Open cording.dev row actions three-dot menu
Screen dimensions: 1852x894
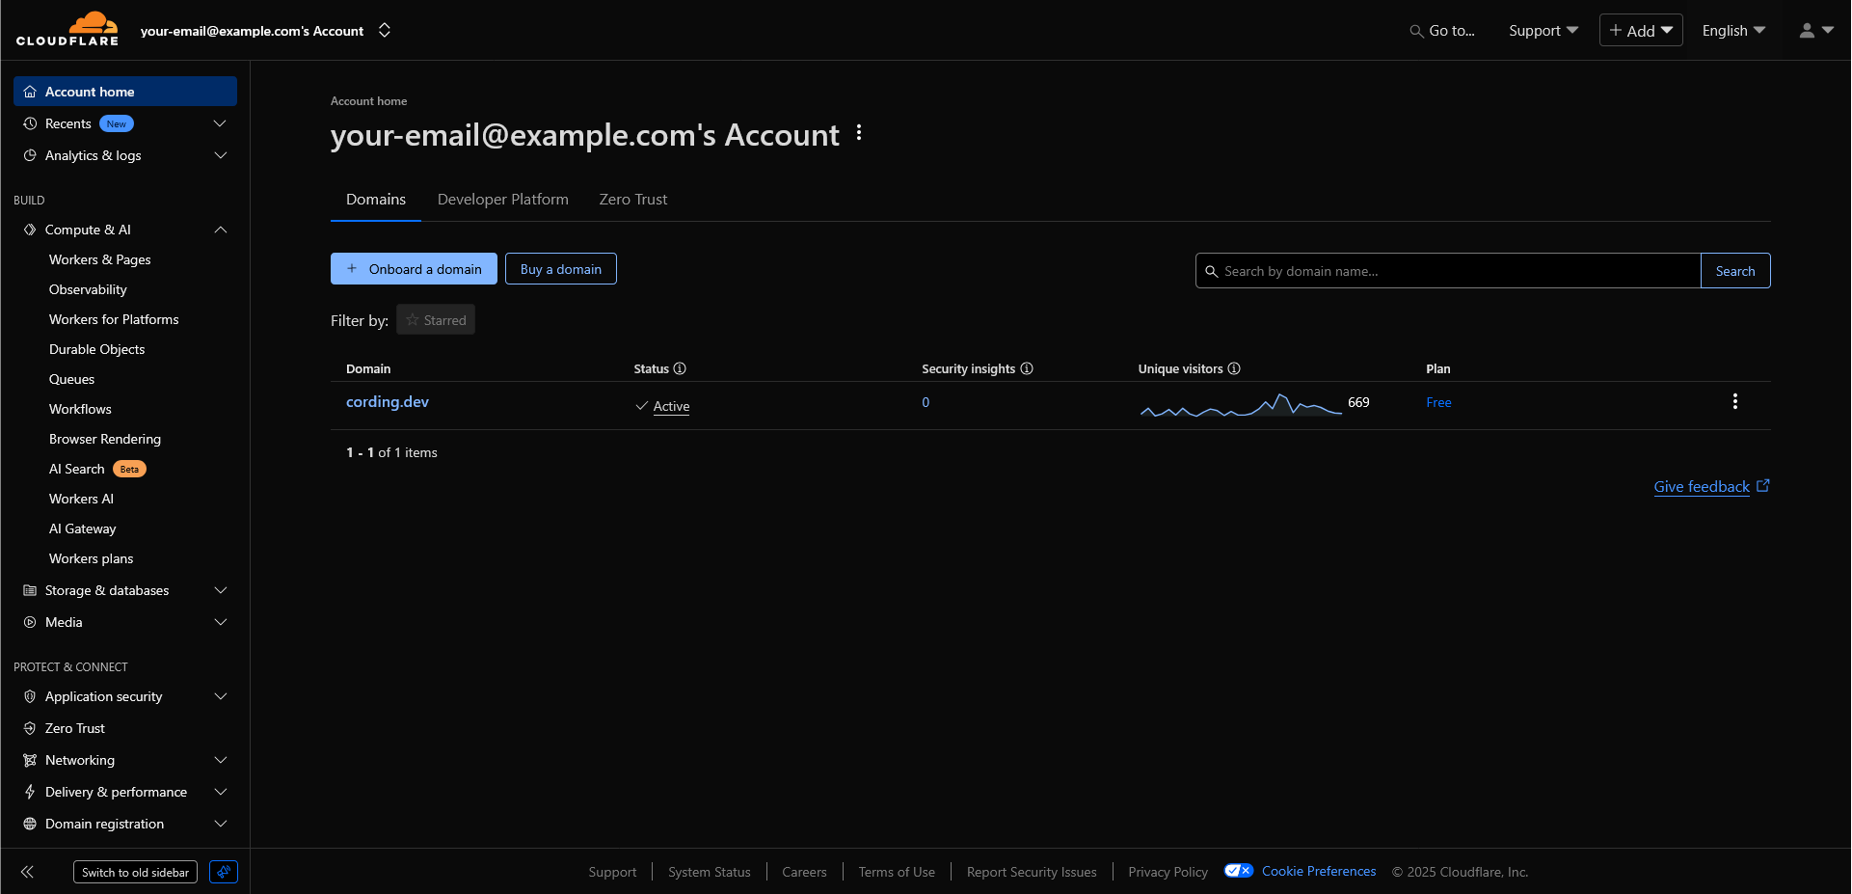(x=1735, y=401)
